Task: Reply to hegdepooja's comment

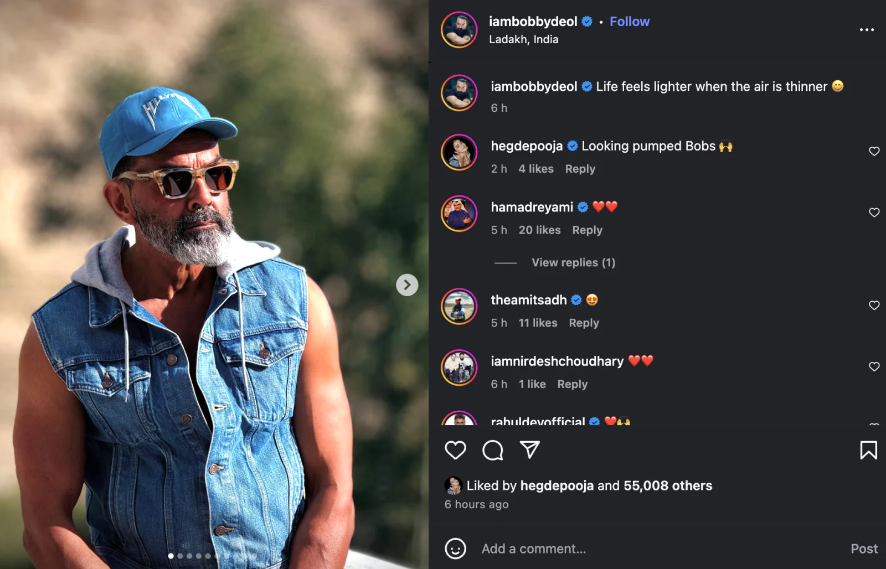Action: pos(580,169)
